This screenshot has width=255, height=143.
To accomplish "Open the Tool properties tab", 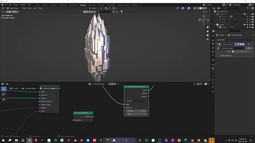I will [213, 36].
